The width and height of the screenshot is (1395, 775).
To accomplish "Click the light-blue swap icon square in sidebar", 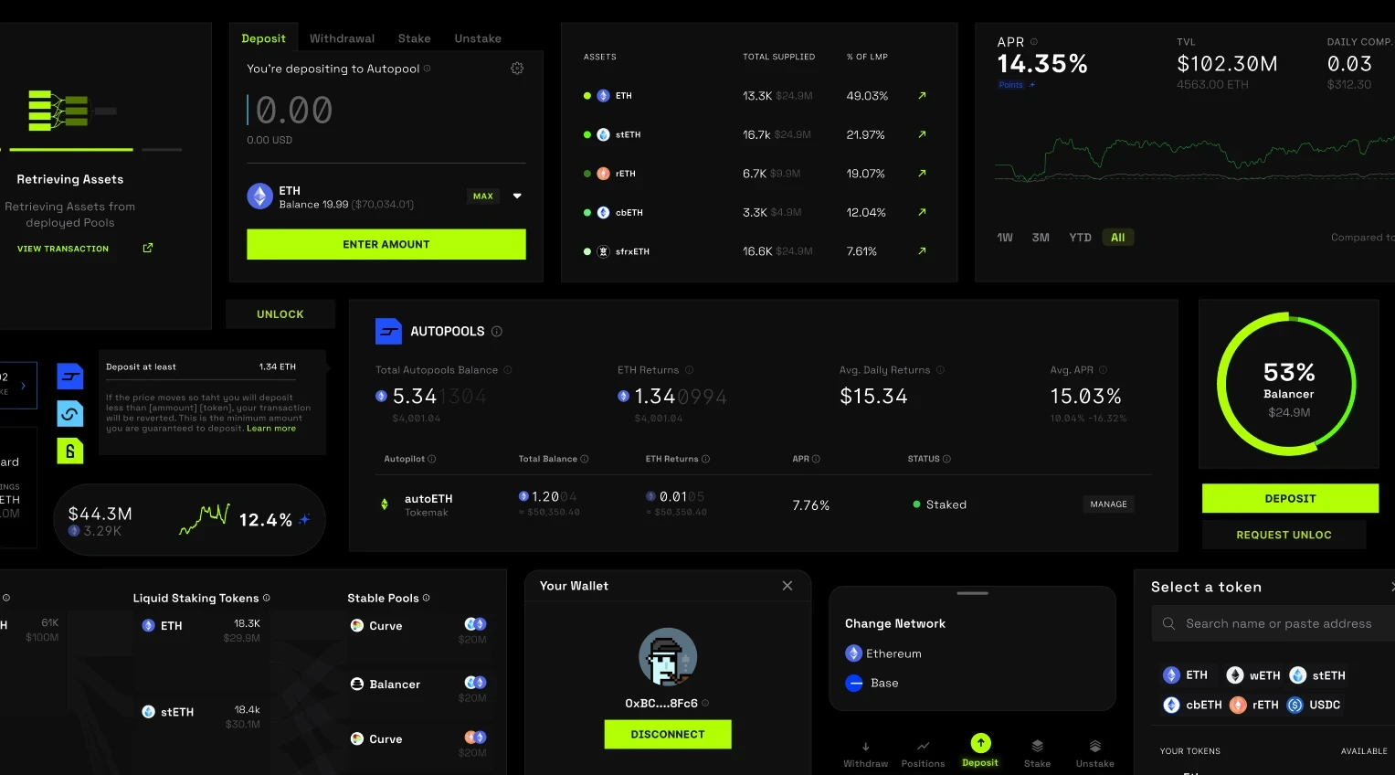I will [70, 414].
